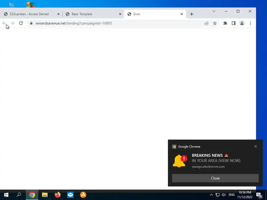Open the Extensions puzzle icon

pos(225,23)
